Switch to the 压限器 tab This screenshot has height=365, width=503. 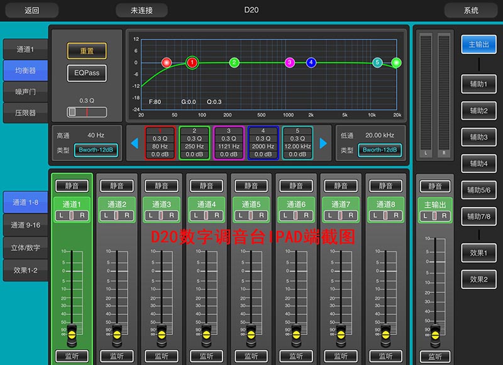[26, 113]
